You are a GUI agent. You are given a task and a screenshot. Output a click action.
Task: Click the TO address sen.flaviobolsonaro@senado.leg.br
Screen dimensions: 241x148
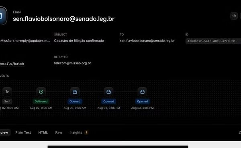pos(147,41)
